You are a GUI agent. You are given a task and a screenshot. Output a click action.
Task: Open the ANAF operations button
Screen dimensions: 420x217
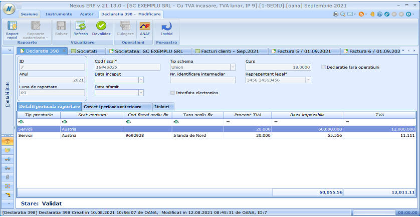point(145,29)
